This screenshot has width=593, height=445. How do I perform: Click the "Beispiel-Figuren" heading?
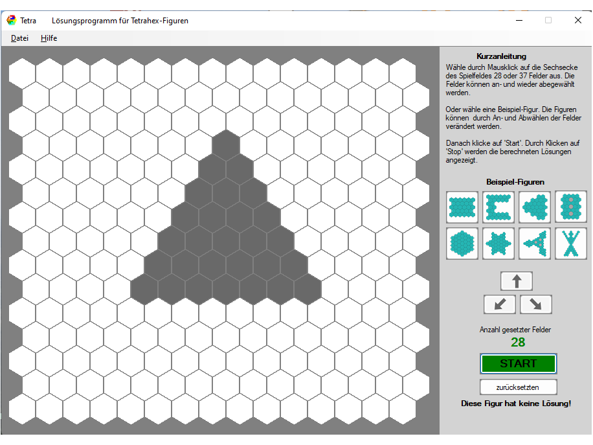point(515,182)
